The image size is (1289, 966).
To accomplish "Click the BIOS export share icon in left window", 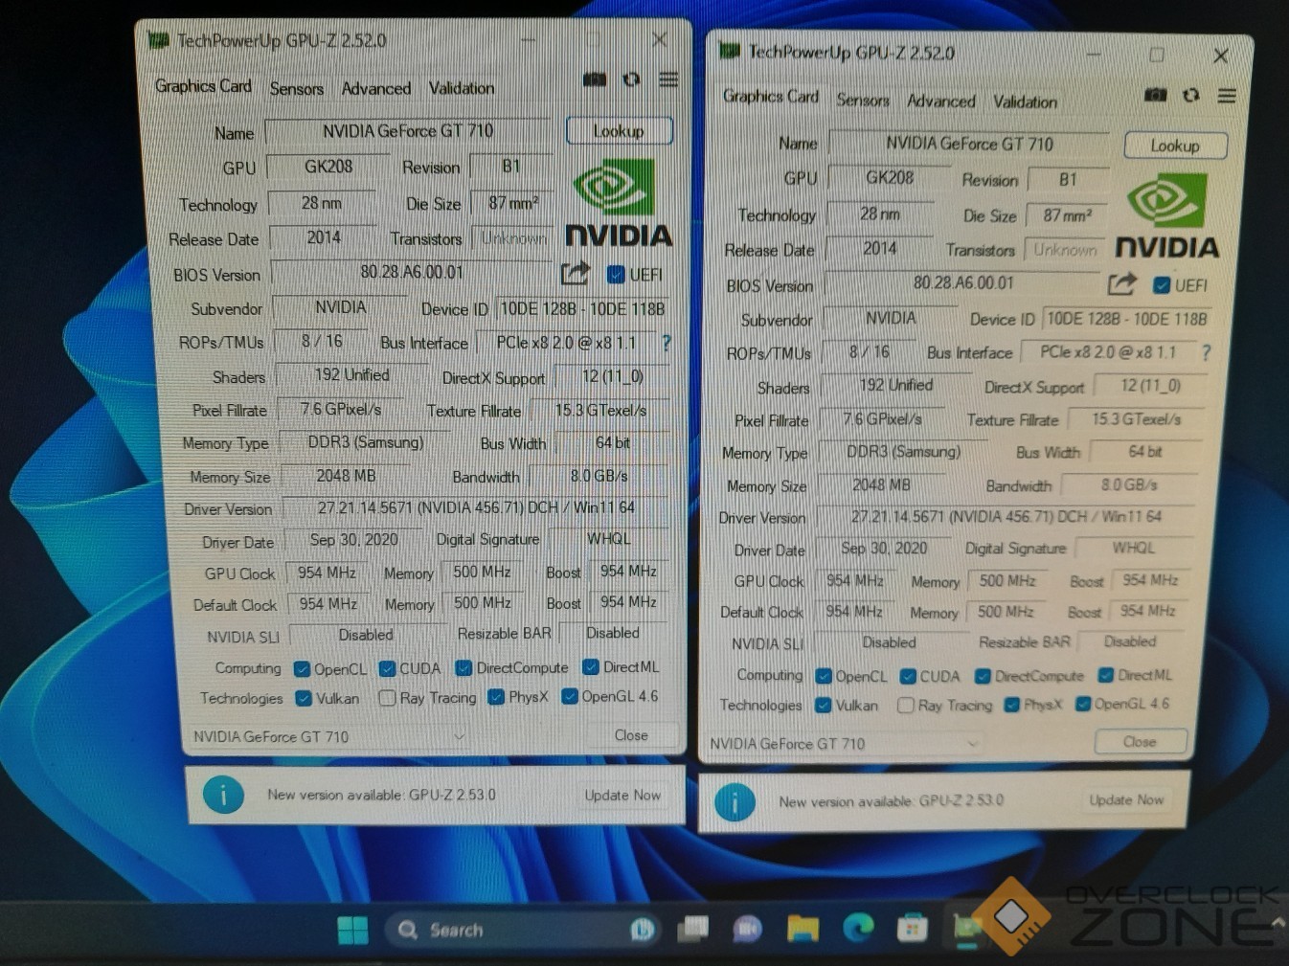I will (x=575, y=274).
